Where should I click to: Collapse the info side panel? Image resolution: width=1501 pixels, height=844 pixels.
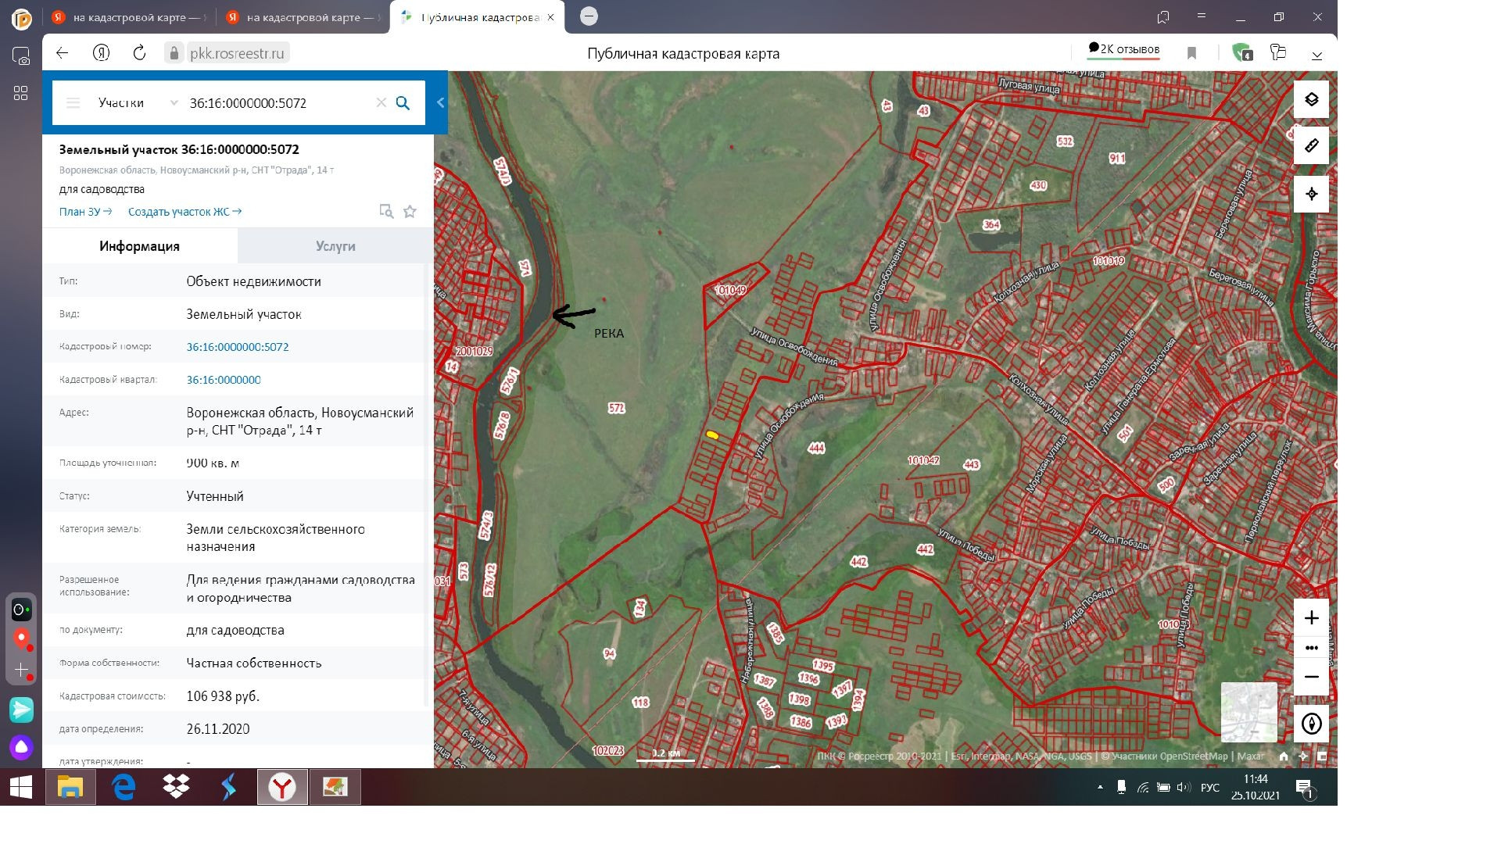[x=440, y=102]
